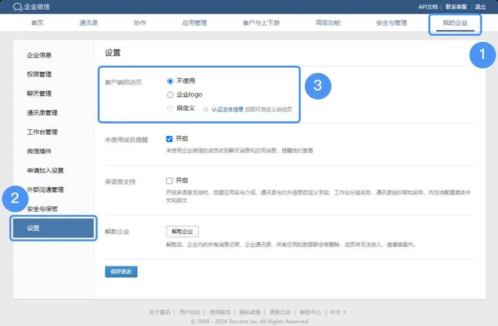Open 用户协议 footer link
This screenshot has height=326, width=498.
point(190,312)
